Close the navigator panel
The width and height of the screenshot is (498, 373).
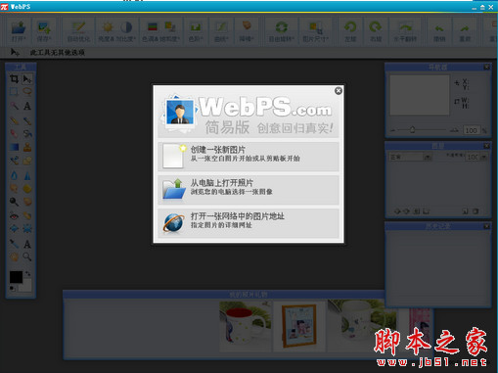(x=486, y=67)
